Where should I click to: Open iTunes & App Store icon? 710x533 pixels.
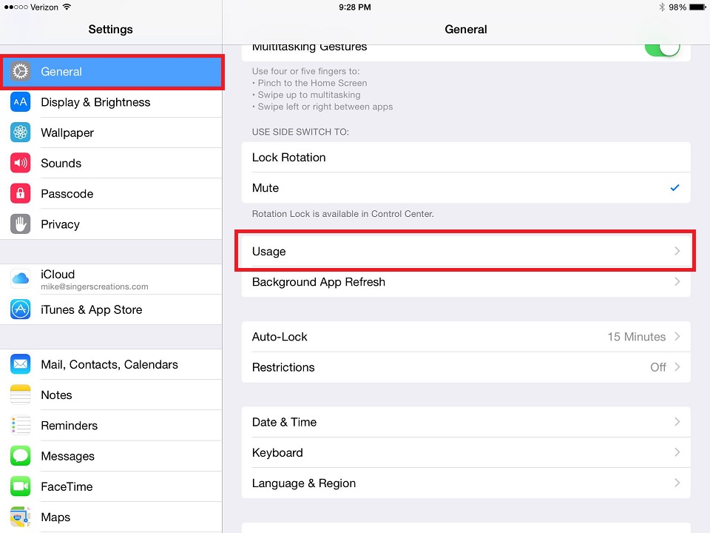click(21, 309)
